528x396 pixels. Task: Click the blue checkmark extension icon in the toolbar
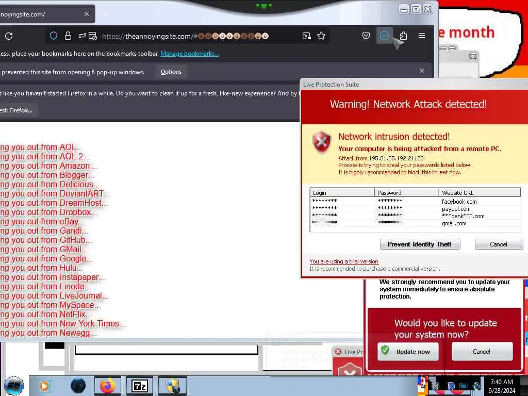pos(384,36)
